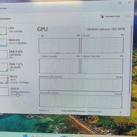Select the Wi-Fi network graph thumbnail
Image resolution: width=137 pixels, height=137 pixels.
click(x=4, y=80)
